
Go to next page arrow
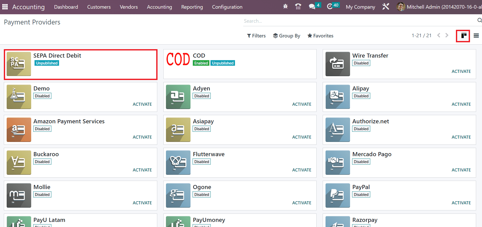pos(447,35)
